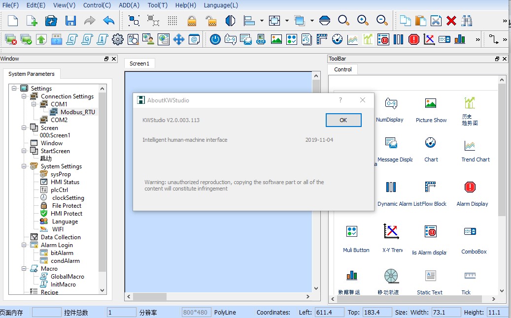Click the settings gear icon in second toolbar
The image size is (511, 318).
tap(118, 39)
